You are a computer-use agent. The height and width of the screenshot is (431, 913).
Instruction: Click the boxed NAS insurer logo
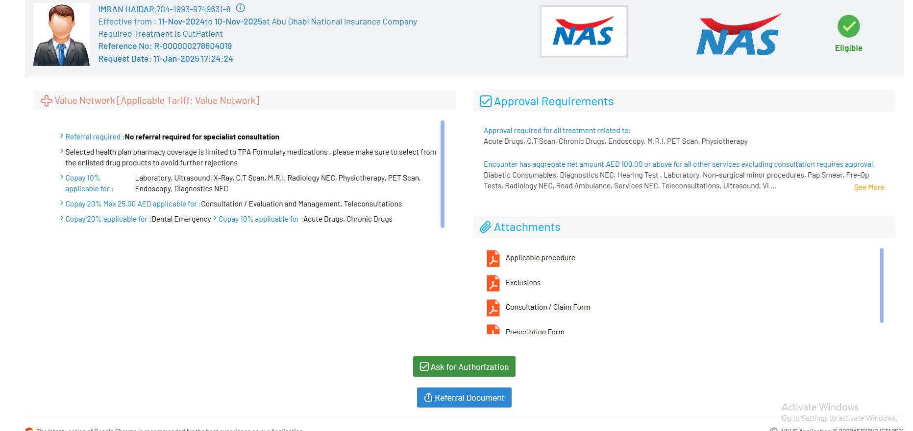pyautogui.click(x=583, y=32)
